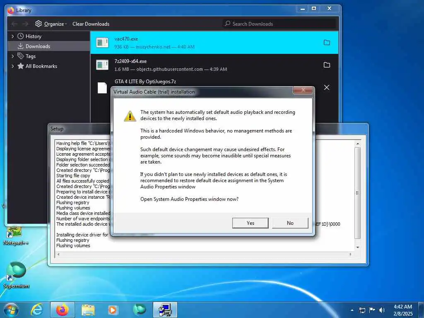Click the 'Flushing volumes' last log line
This screenshot has width=424, height=318.
(x=73, y=246)
